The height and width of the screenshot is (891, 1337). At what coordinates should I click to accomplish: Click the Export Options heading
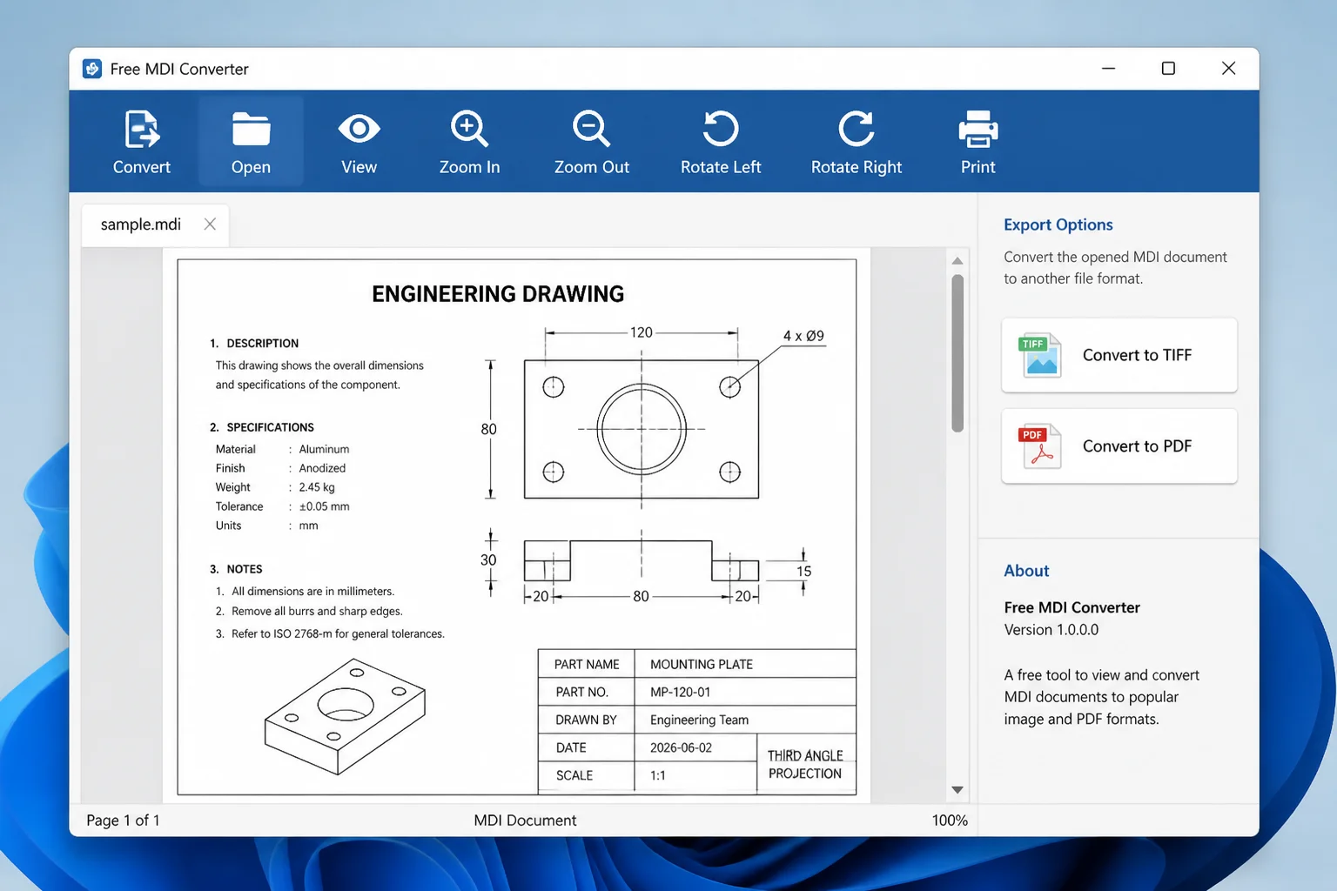pyautogui.click(x=1058, y=224)
